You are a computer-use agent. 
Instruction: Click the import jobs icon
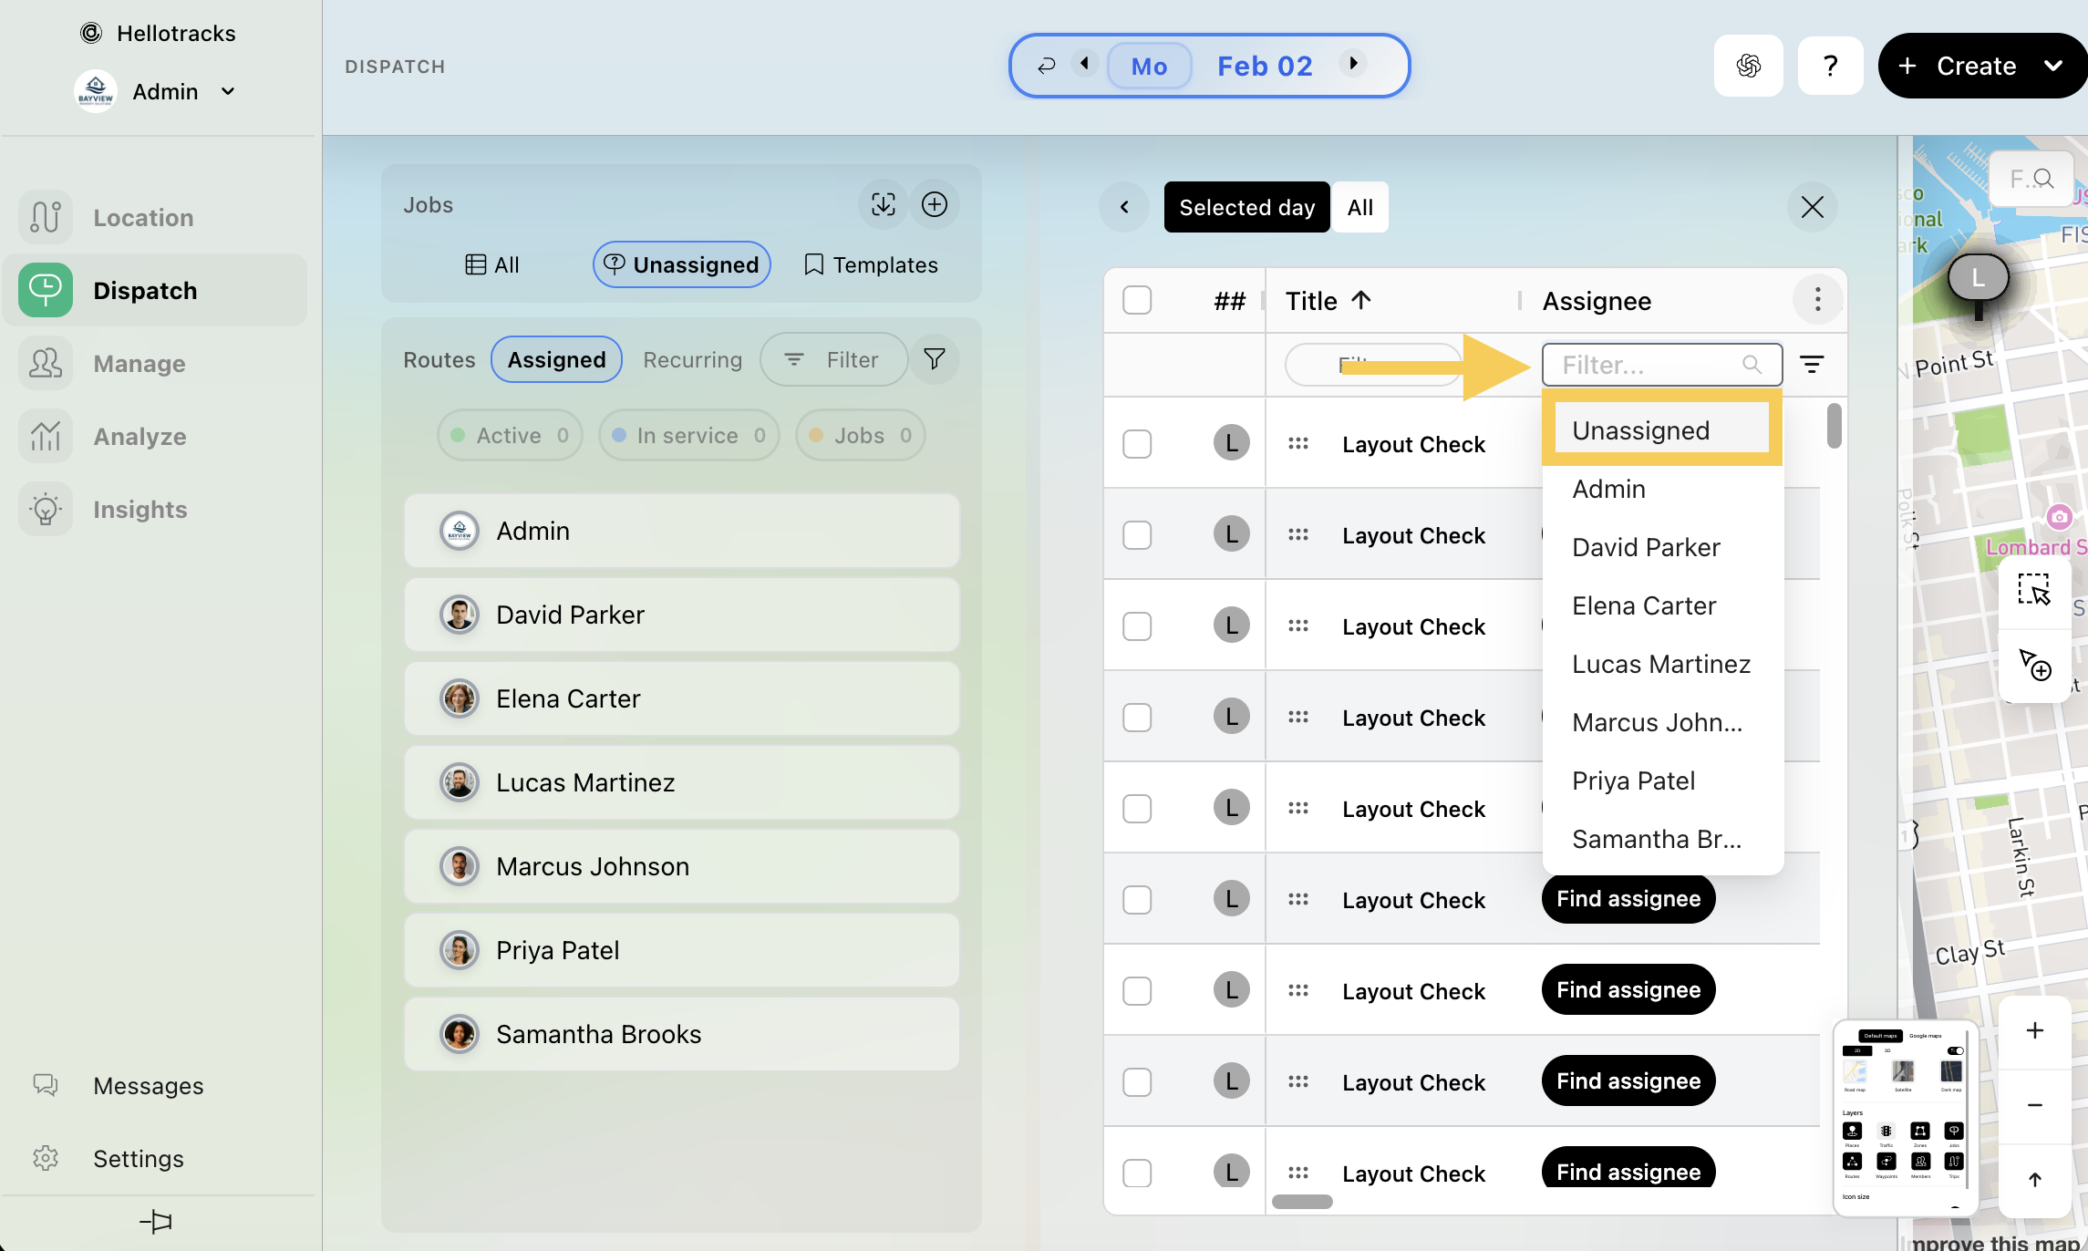(883, 204)
